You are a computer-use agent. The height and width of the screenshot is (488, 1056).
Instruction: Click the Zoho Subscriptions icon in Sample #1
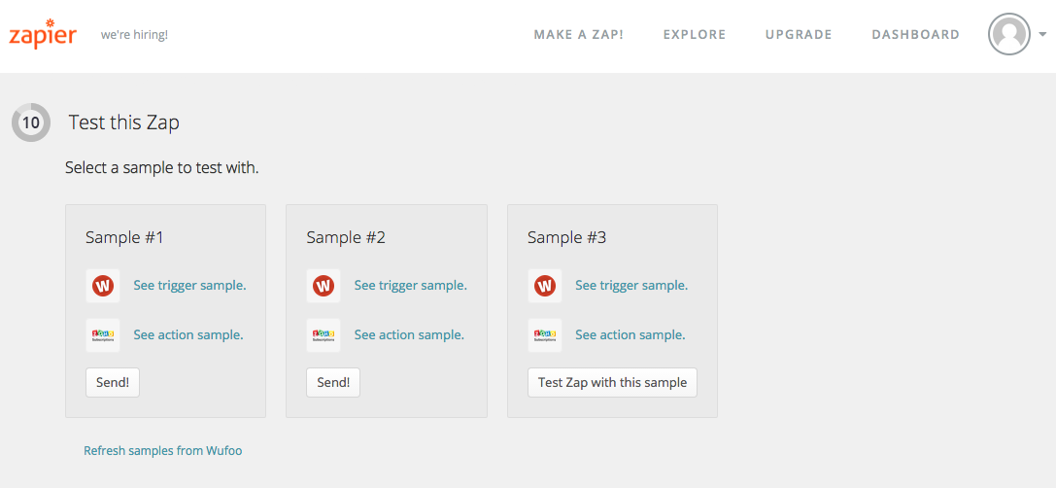pos(103,335)
